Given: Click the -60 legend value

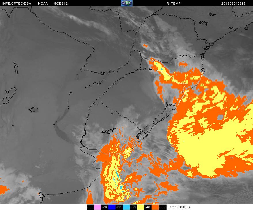Looking at the screenshot, I should click(119, 207).
